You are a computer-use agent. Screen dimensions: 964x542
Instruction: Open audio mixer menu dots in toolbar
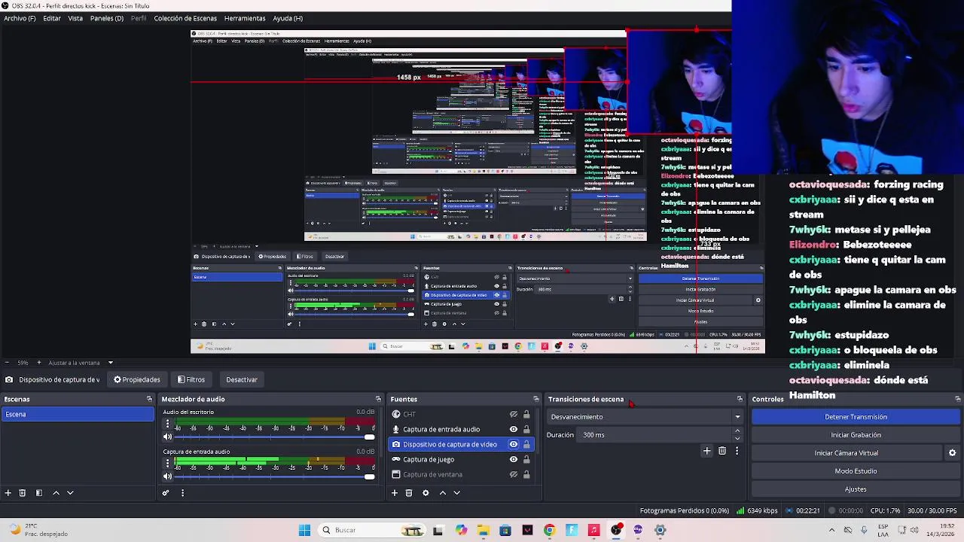pyautogui.click(x=182, y=493)
